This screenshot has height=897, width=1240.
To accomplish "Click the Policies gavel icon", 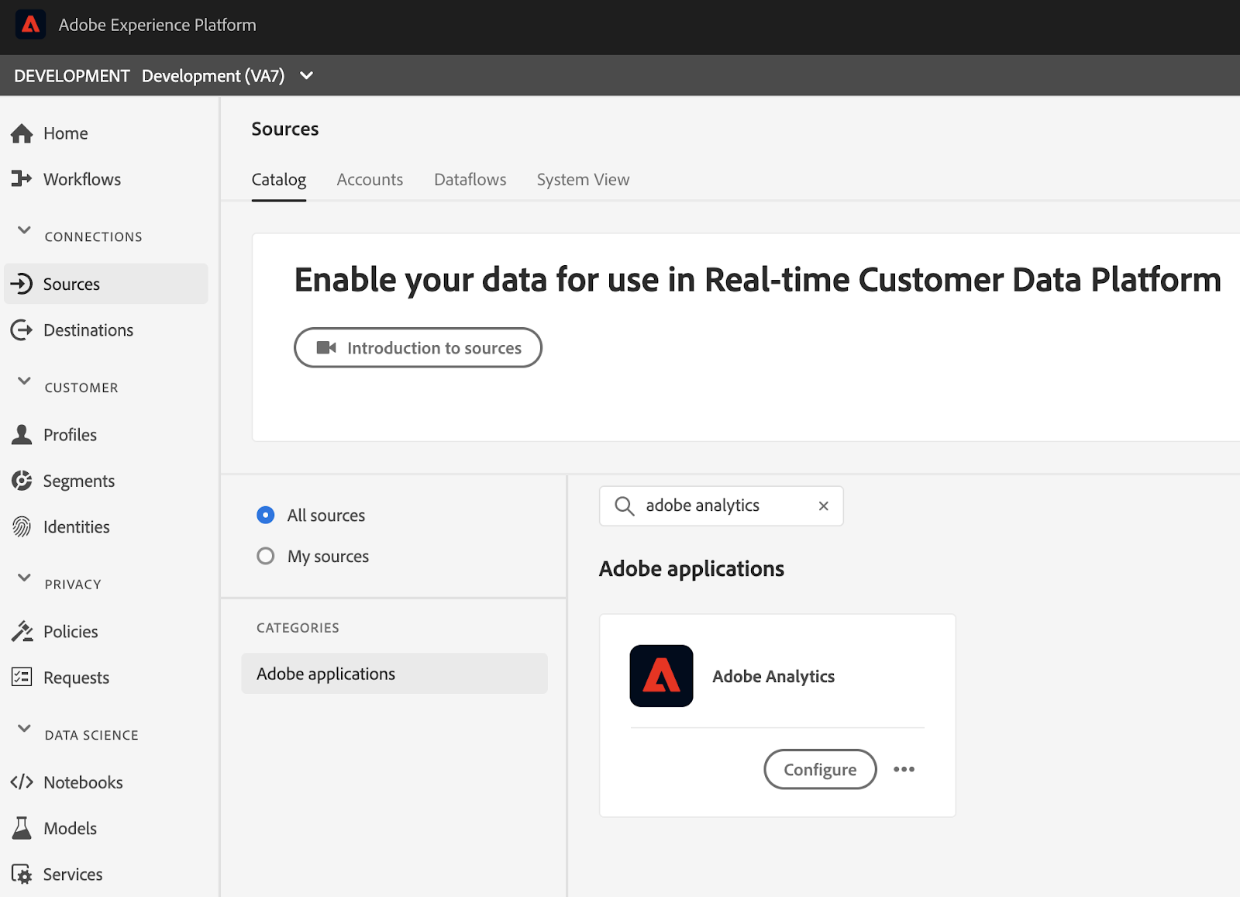I will [x=22, y=631].
